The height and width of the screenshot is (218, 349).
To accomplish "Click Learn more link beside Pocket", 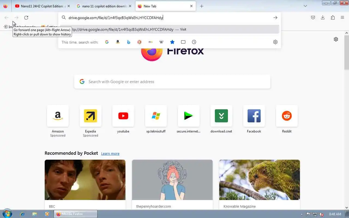I will 110,154.
